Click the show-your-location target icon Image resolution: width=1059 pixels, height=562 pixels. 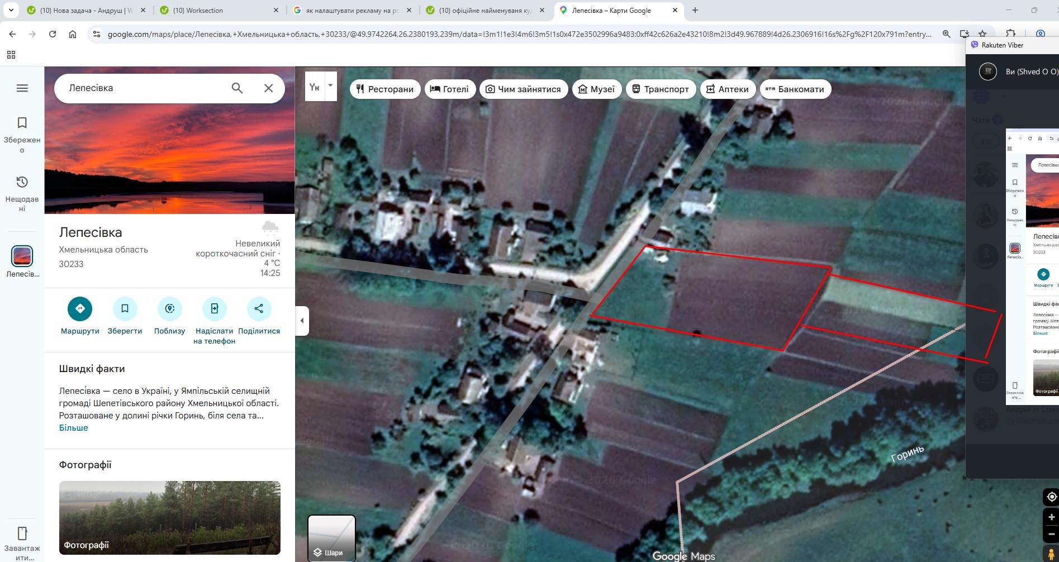(x=1050, y=496)
